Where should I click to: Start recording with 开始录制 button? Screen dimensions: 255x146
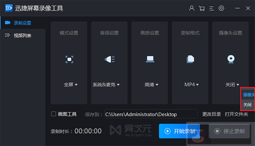[x=179, y=131]
